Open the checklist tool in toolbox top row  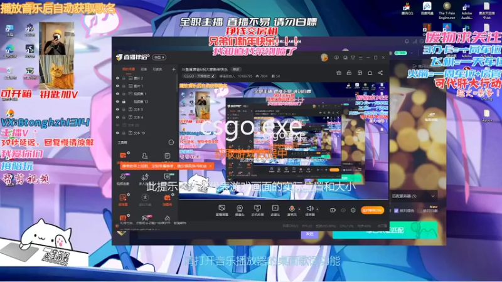point(167,156)
